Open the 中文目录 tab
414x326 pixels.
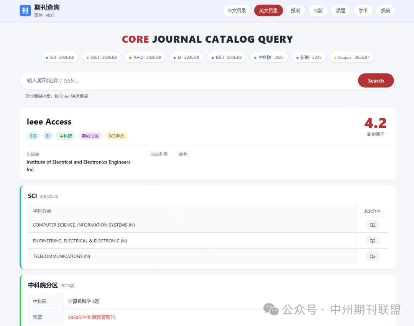tap(237, 11)
